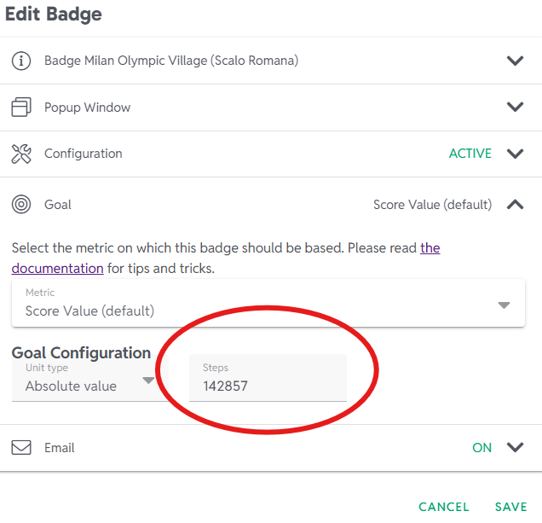Image resolution: width=542 pixels, height=523 pixels.
Task: Expand the Popup Window section chevron
Action: pos(515,108)
